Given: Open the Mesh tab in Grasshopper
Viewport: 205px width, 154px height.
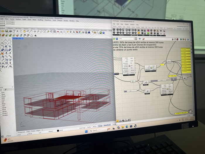Looking at the screenshot, I should pos(143,27).
